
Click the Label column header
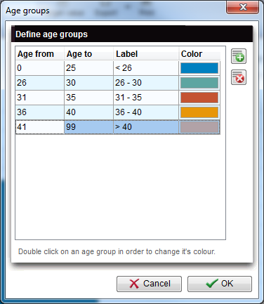pyautogui.click(x=146, y=54)
